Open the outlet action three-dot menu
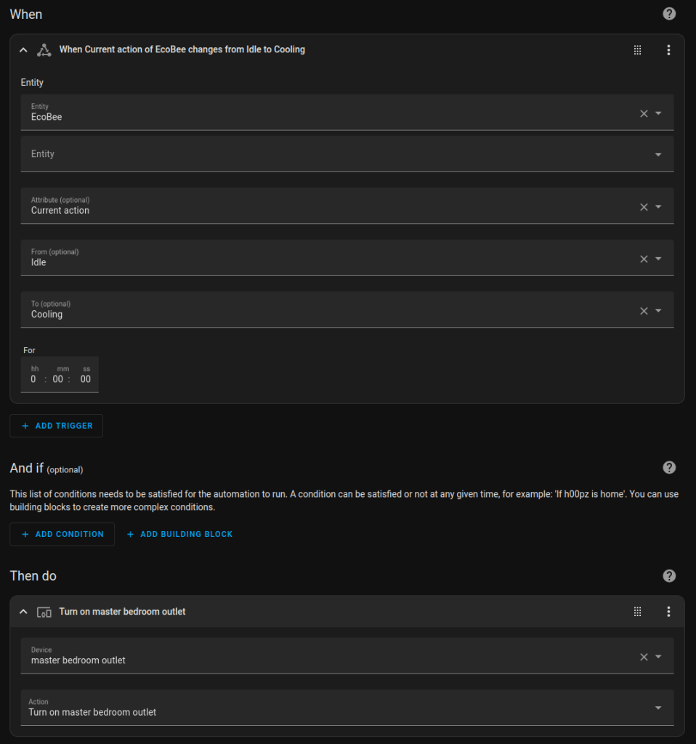The image size is (696, 744). (x=668, y=612)
